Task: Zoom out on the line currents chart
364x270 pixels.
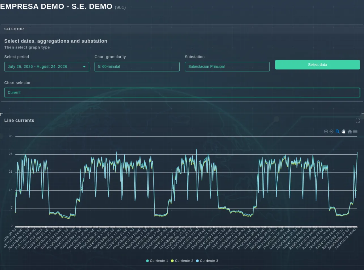Action: 331,132
